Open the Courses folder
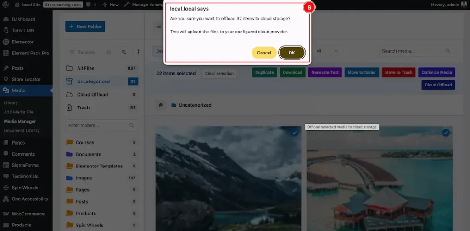The image size is (470, 231). coord(101,143)
